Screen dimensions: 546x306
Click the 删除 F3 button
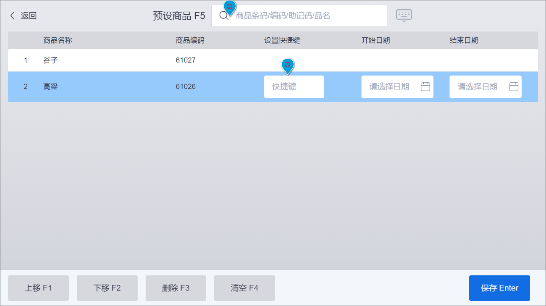coord(176,288)
